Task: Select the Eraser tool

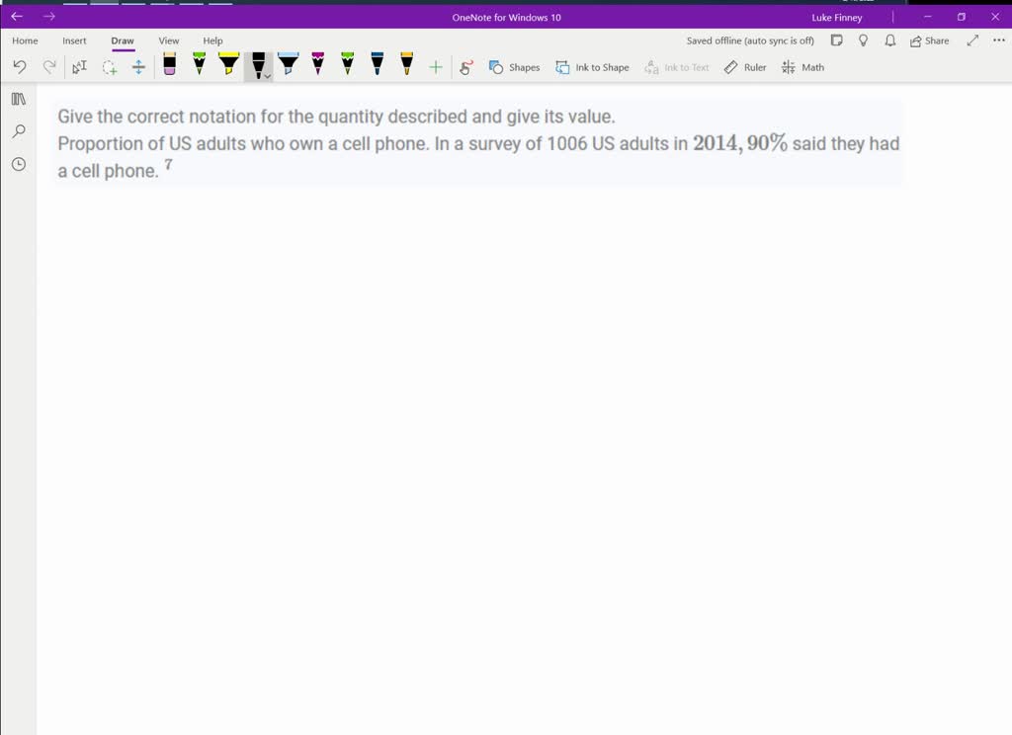Action: coord(169,66)
